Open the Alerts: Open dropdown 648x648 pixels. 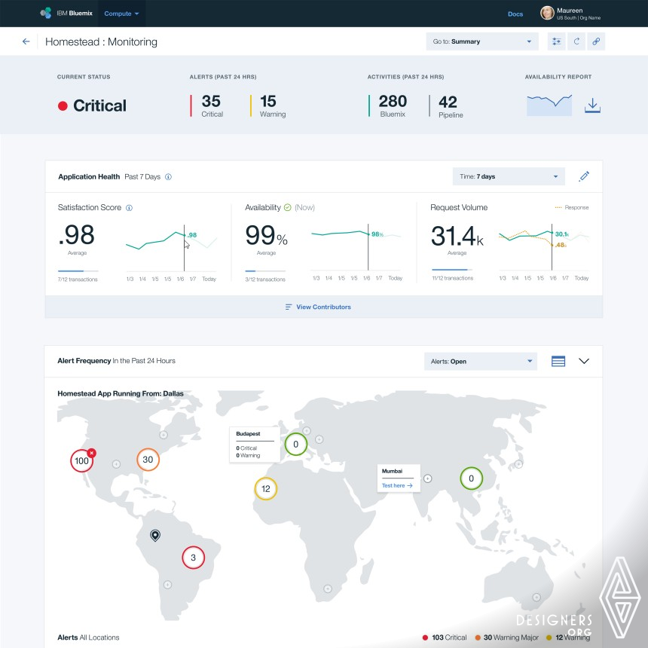[x=481, y=361]
